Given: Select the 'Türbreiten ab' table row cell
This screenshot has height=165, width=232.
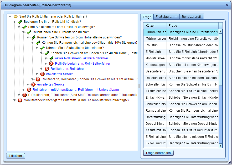Looking at the screenshot, I should click(155, 32).
